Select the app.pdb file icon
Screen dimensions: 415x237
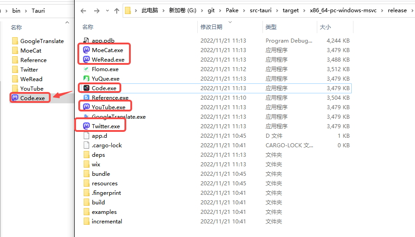86,41
